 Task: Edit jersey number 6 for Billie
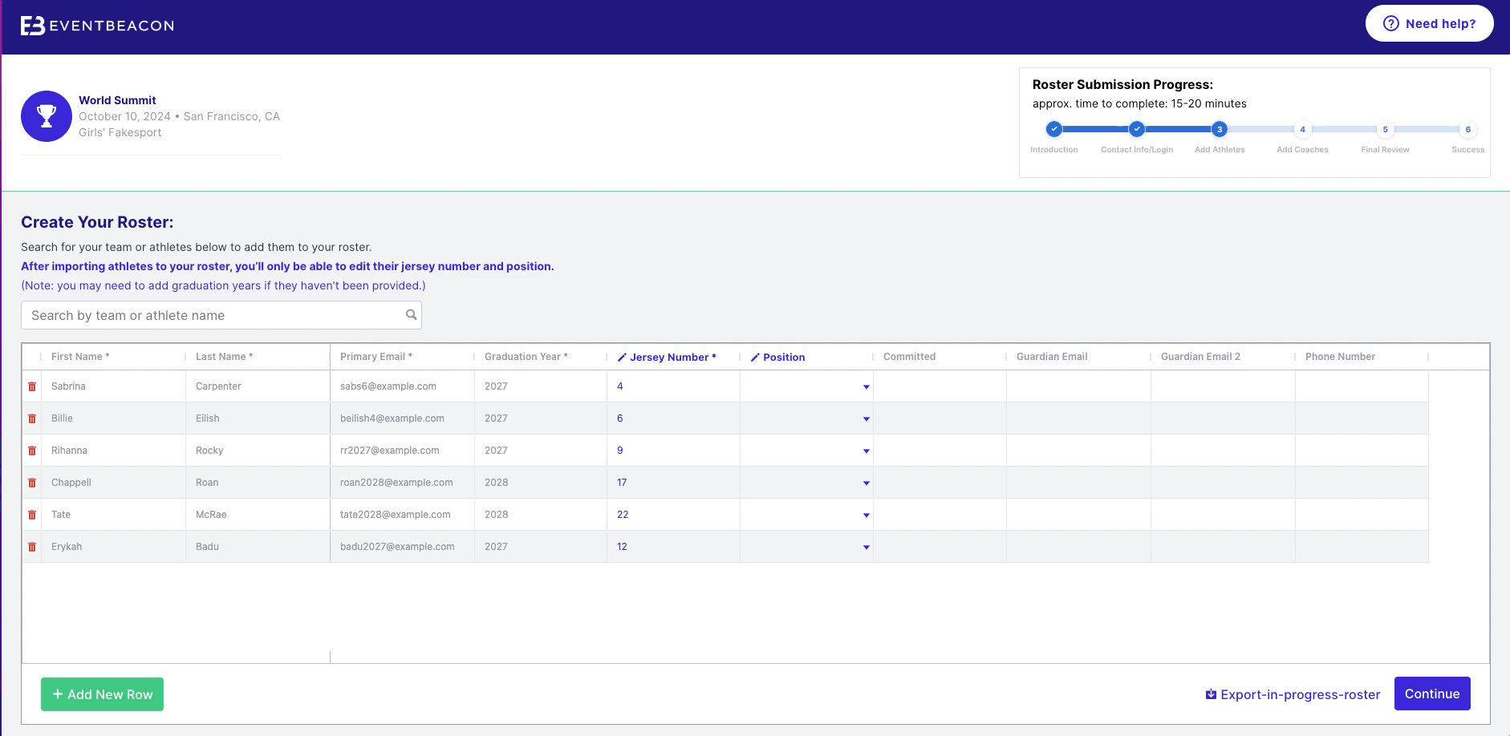click(x=673, y=419)
